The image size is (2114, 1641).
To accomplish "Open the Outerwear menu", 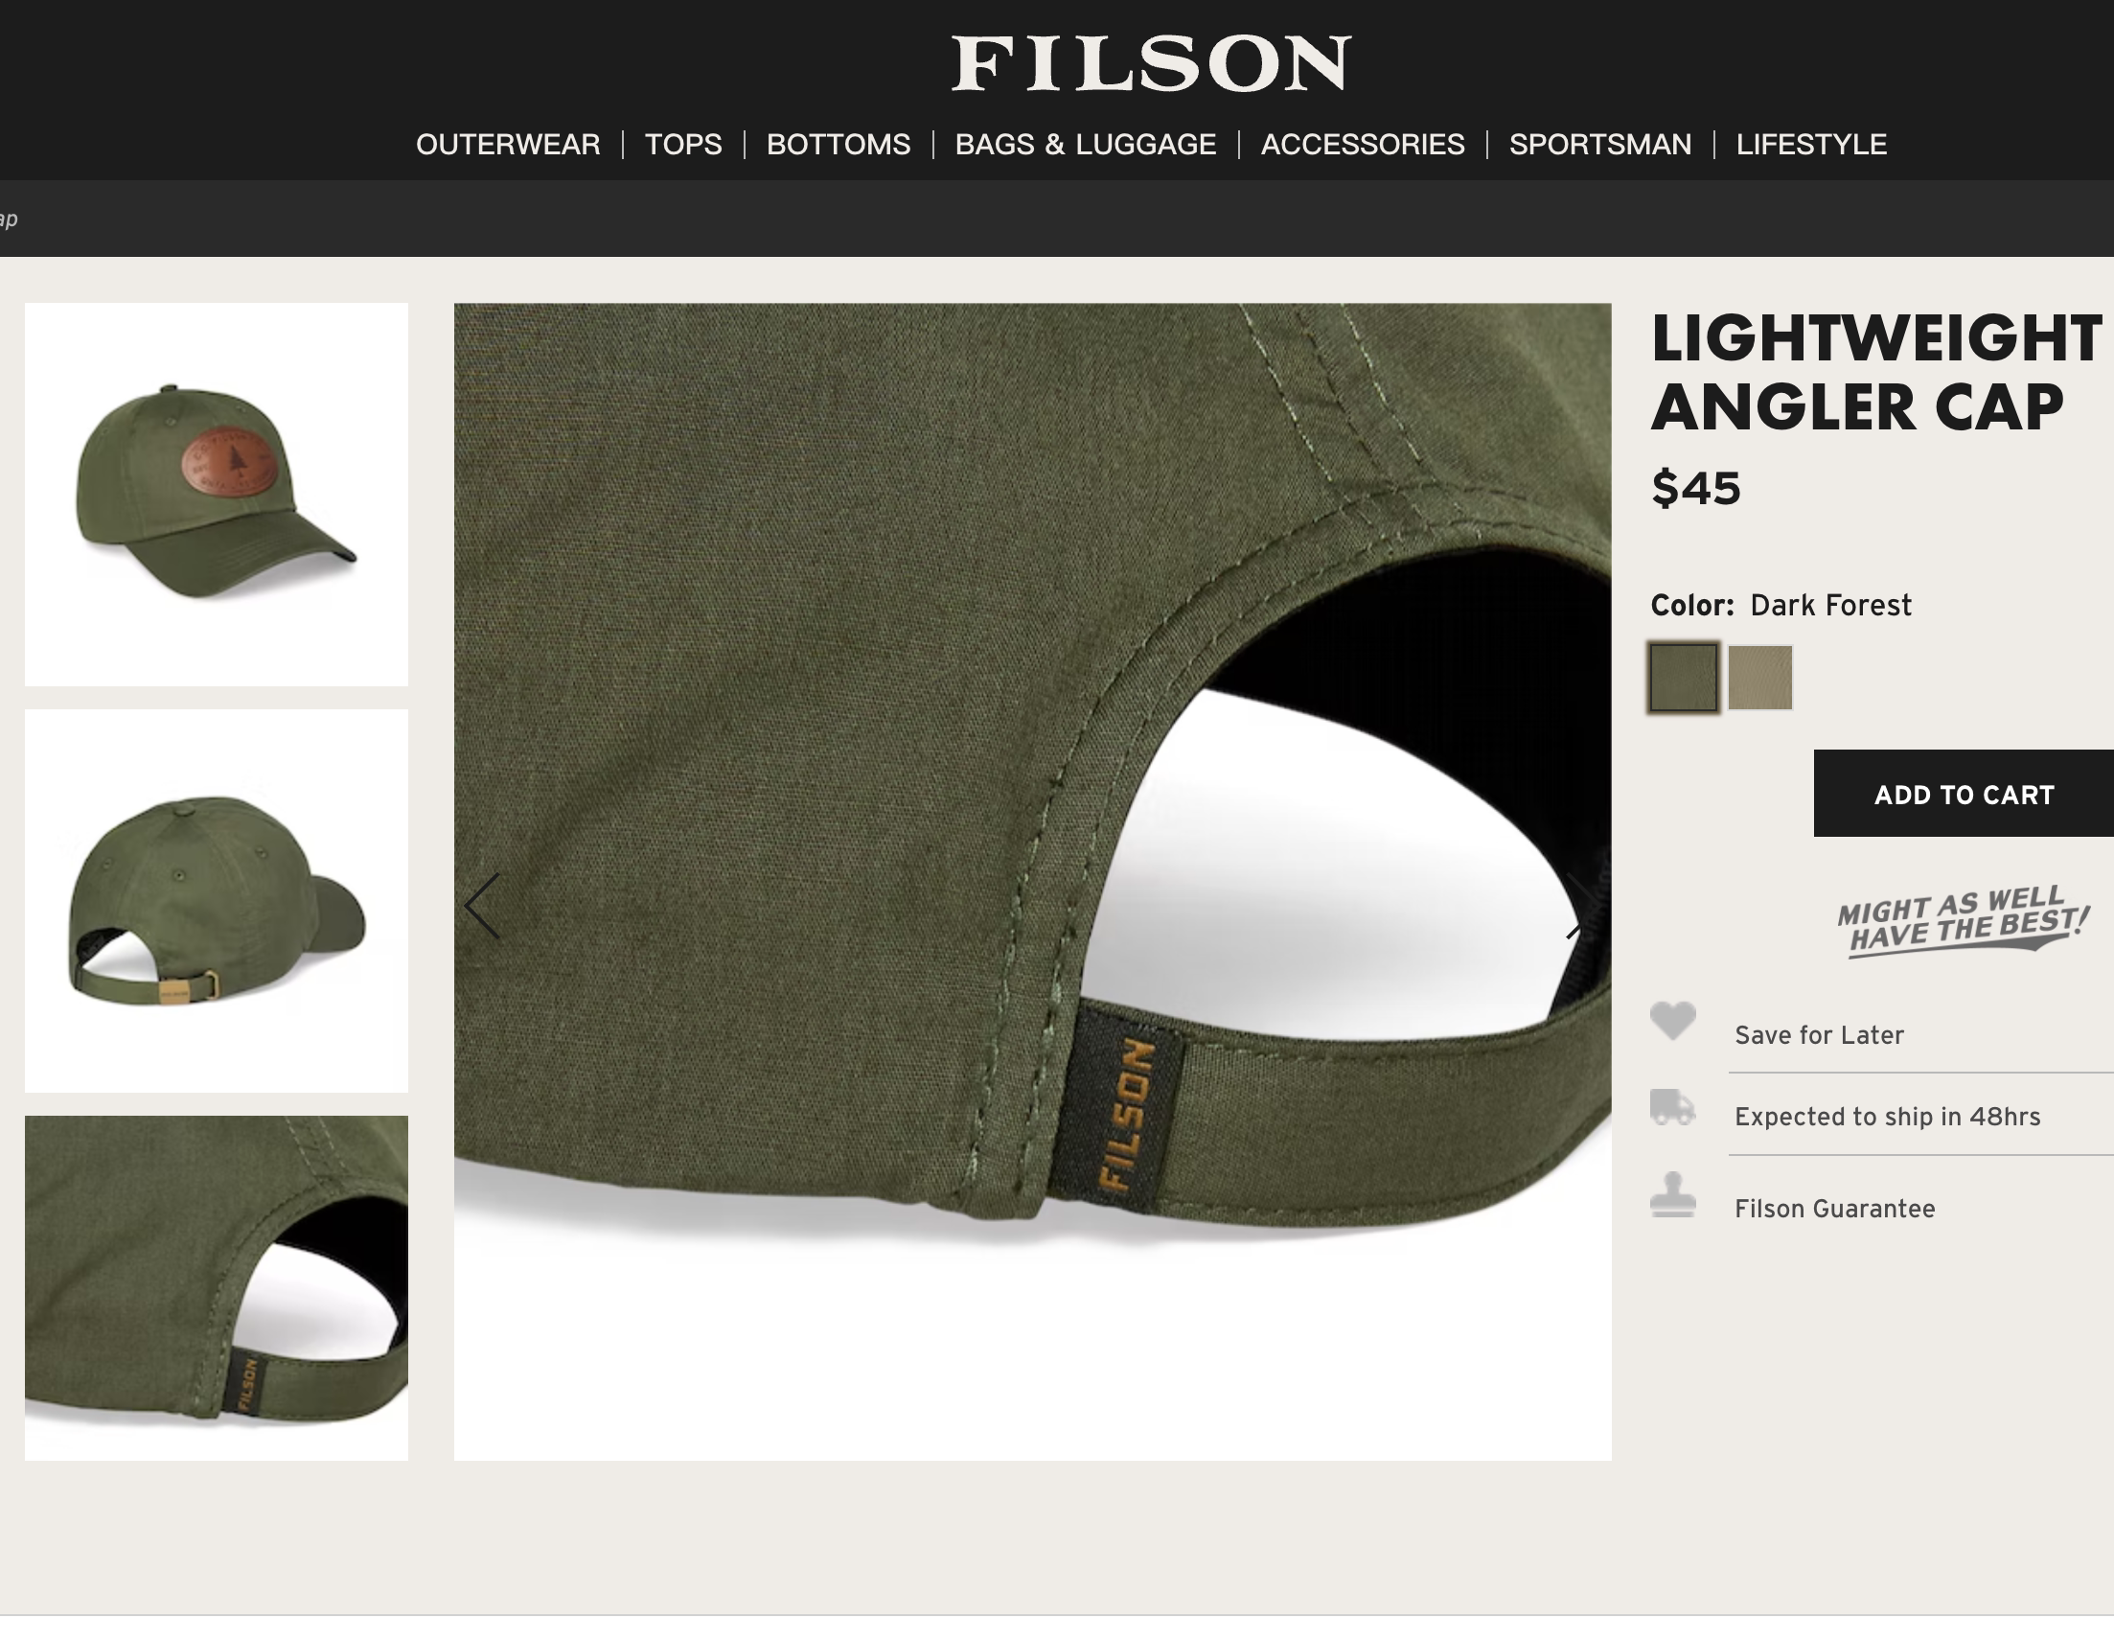I will 508,144.
